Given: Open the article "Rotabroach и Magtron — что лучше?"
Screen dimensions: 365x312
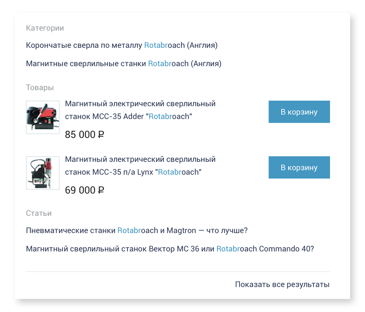Looking at the screenshot, I should coord(137,231).
